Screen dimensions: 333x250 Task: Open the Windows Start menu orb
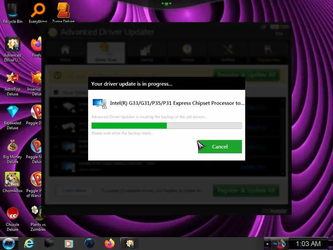tap(8, 243)
